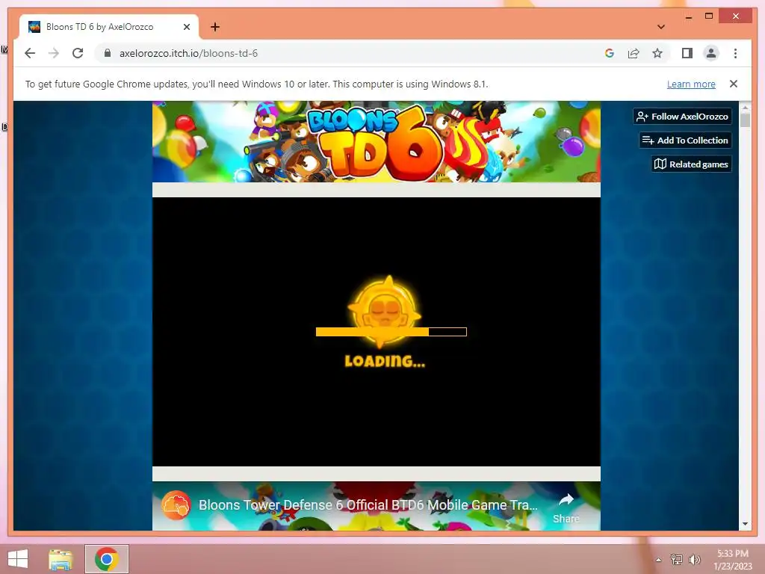This screenshot has width=765, height=574.
Task: Expand the tab search dropdown arrow
Action: 661,27
